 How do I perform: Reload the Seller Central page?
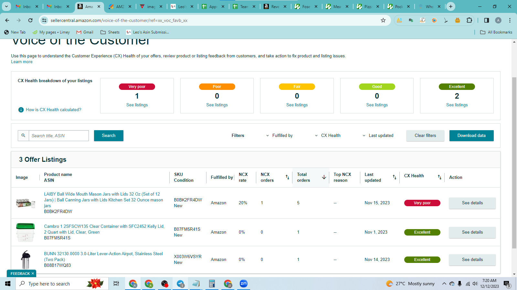point(30,20)
